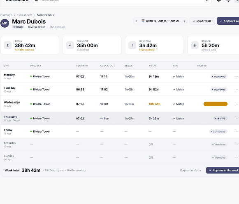
Task: Click the Regular hours checkmark icon
Action: click(70, 45)
